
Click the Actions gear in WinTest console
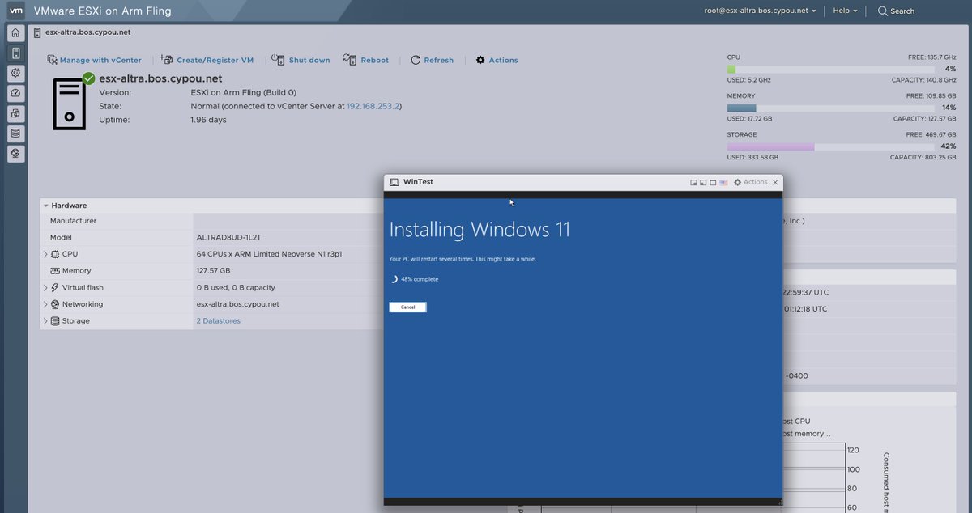click(737, 182)
